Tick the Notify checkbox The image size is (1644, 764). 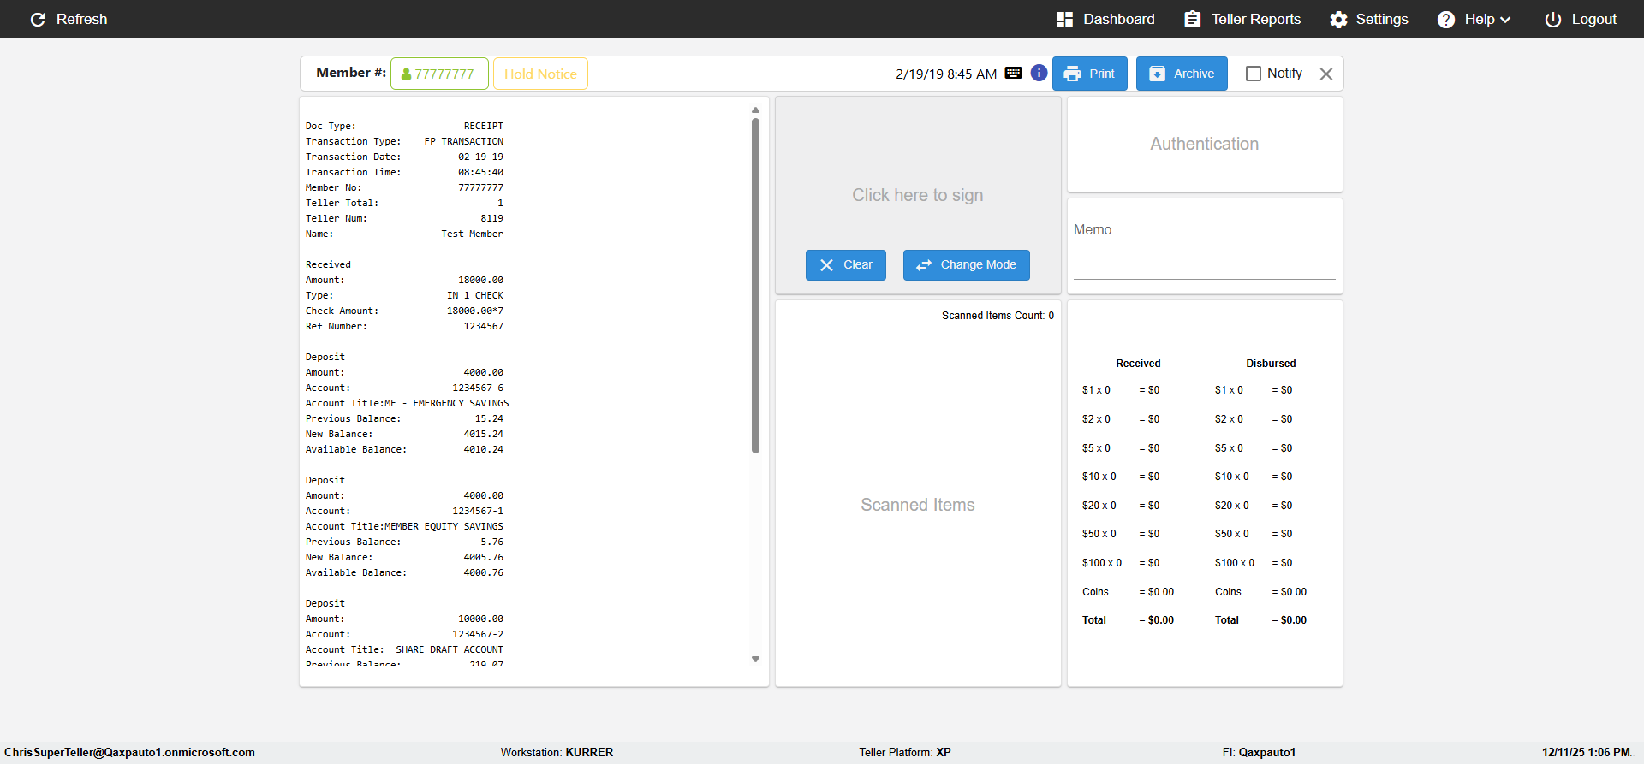coord(1254,74)
